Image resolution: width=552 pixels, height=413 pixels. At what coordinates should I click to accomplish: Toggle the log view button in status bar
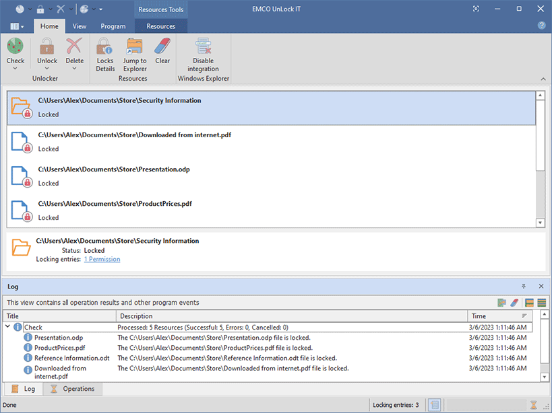[435, 405]
